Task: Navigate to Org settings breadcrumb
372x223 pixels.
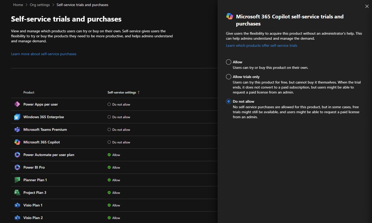Action: coord(40,5)
